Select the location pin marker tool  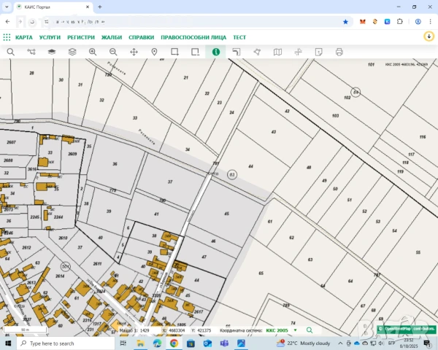155,52
